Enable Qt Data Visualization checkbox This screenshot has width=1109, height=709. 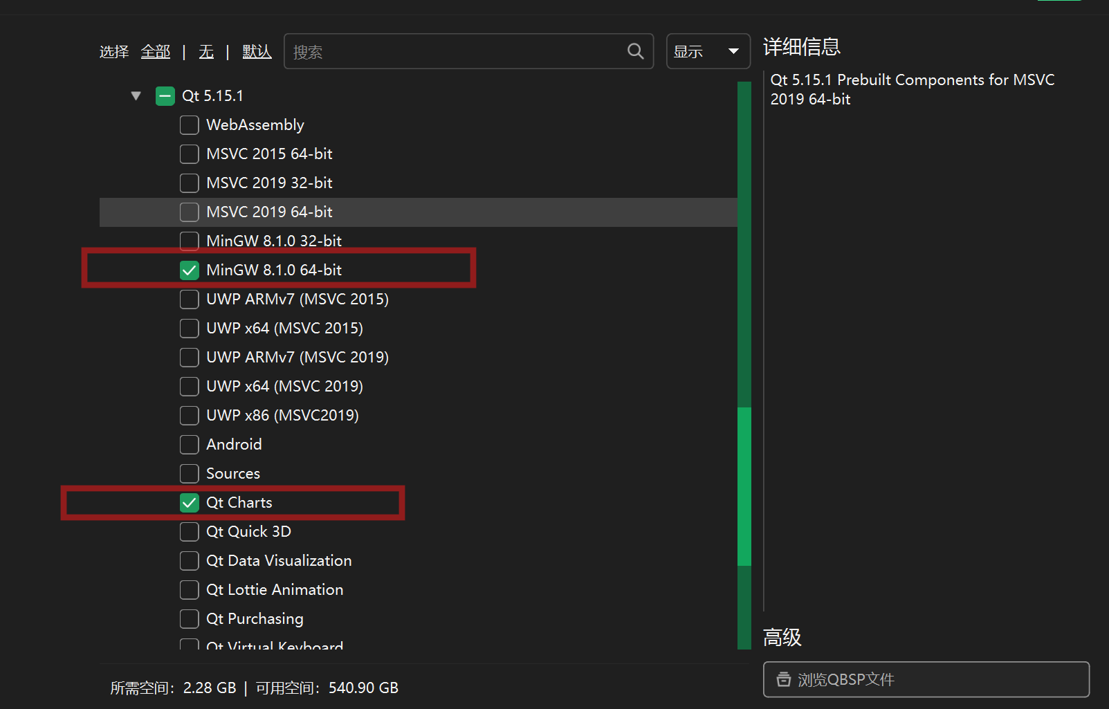(x=189, y=561)
